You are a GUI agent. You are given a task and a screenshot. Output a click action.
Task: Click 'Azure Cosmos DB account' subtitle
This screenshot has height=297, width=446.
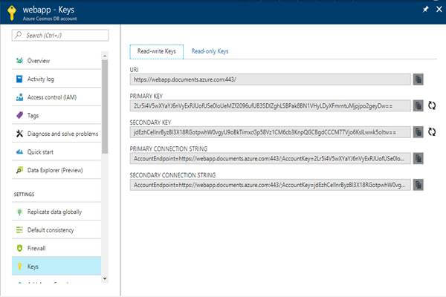(50, 19)
